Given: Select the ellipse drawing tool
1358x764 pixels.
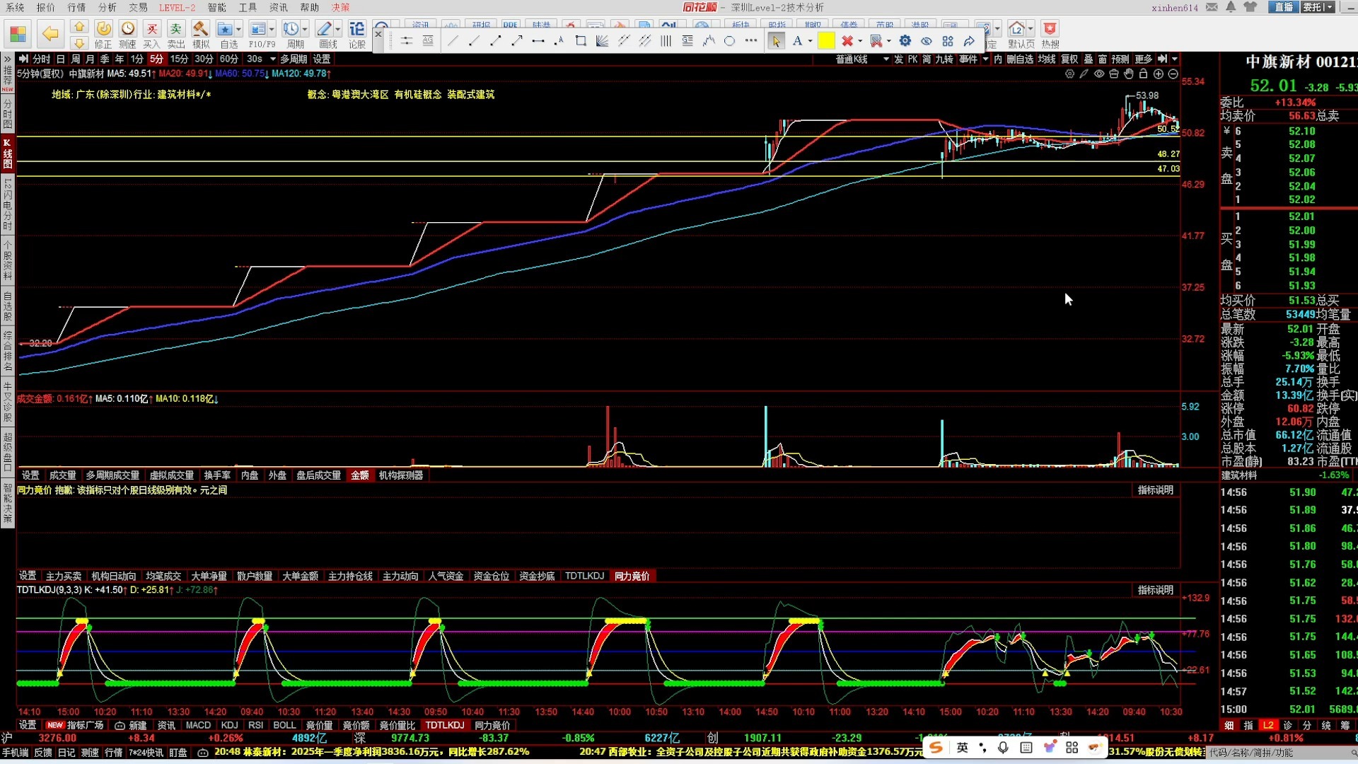Looking at the screenshot, I should coord(730,41).
